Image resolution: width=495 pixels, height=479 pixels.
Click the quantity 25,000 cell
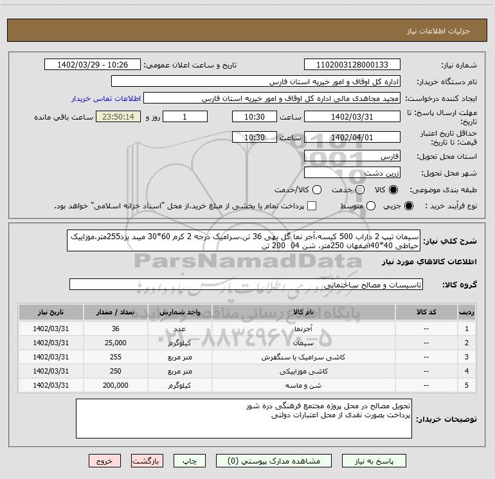click(116, 343)
